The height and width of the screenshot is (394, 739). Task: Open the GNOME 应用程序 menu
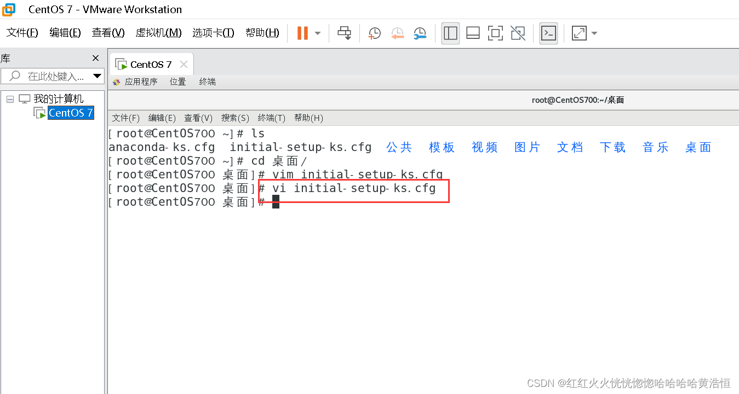(141, 82)
